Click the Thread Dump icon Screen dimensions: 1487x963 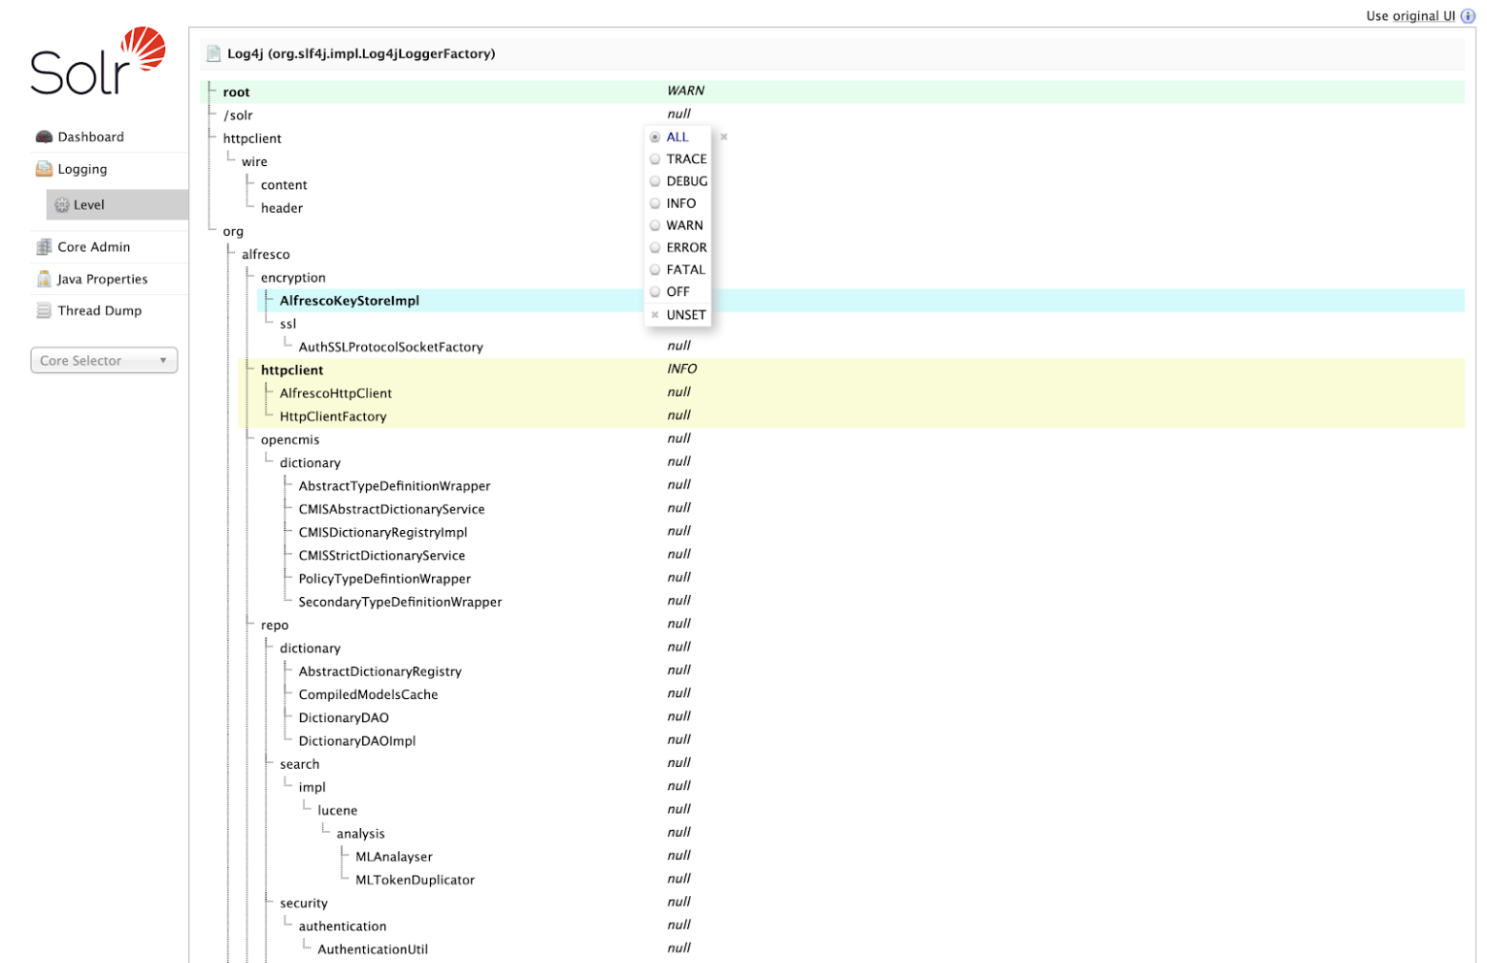coord(44,311)
